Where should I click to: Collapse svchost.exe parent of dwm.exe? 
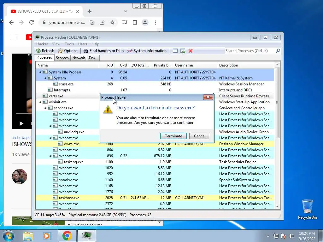pyautogui.click(x=50, y=138)
